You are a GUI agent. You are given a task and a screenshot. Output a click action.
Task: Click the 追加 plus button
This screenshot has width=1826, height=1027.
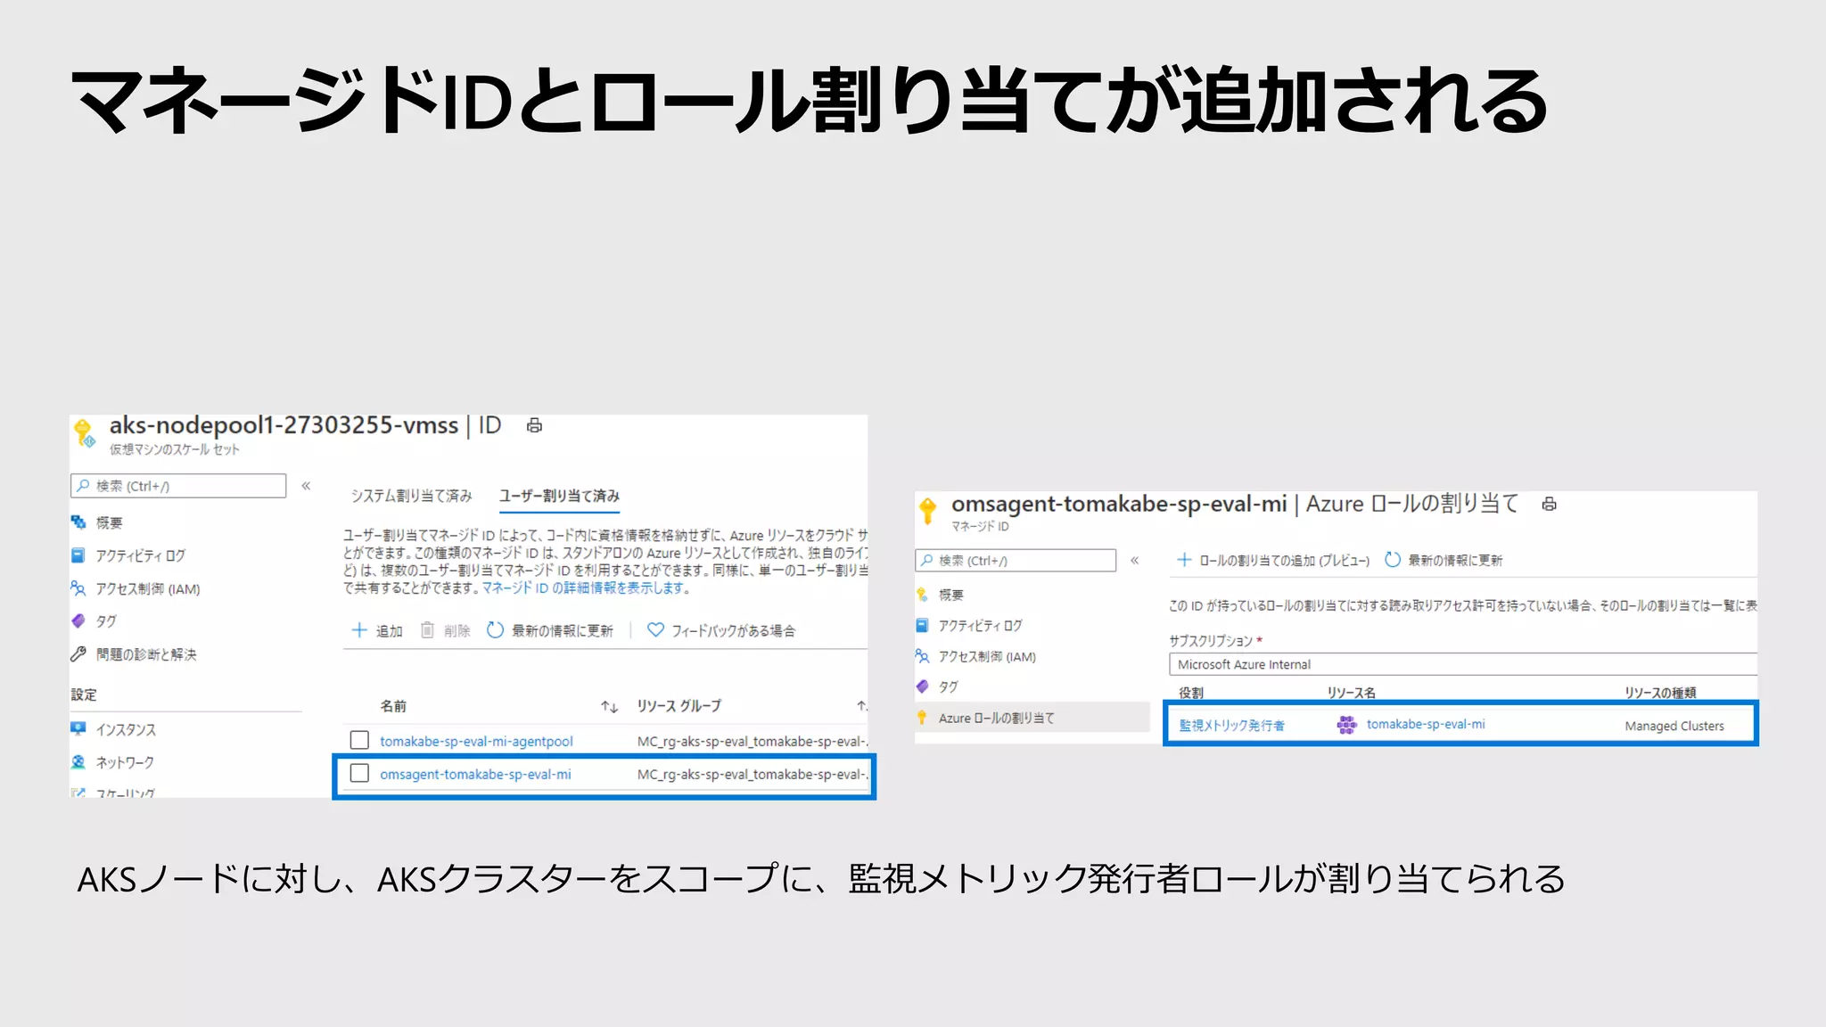coord(377,630)
